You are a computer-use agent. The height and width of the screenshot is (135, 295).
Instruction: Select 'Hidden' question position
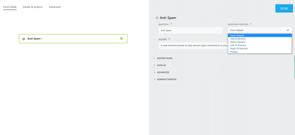click(x=234, y=52)
